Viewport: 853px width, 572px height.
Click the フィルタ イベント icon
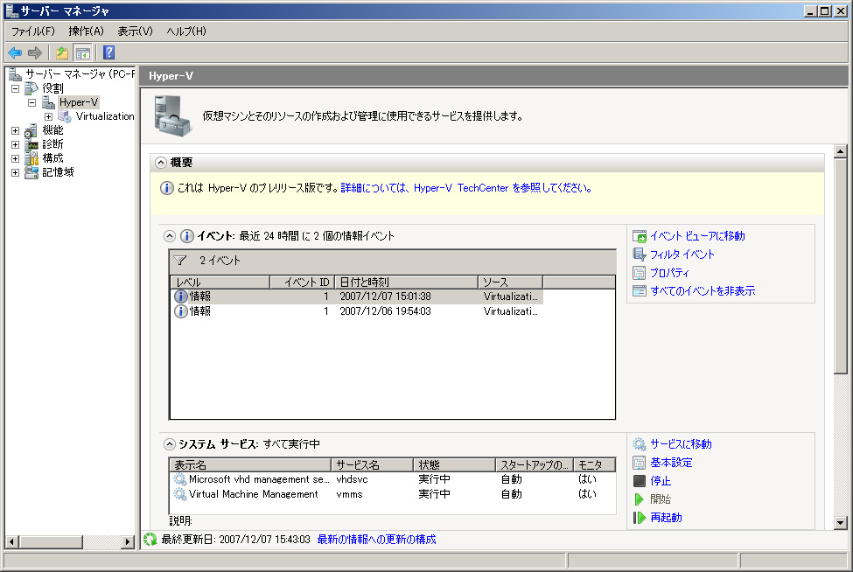(640, 255)
